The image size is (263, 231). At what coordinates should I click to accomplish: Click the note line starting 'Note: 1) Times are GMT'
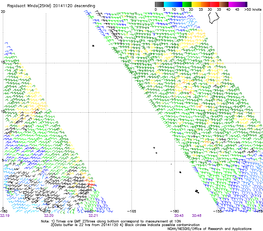tap(111, 221)
